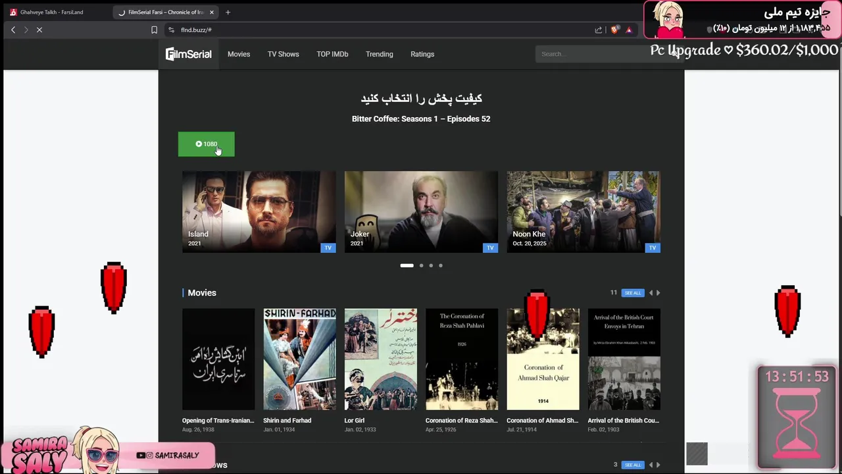Open site settings icon beside the URL

click(x=171, y=30)
